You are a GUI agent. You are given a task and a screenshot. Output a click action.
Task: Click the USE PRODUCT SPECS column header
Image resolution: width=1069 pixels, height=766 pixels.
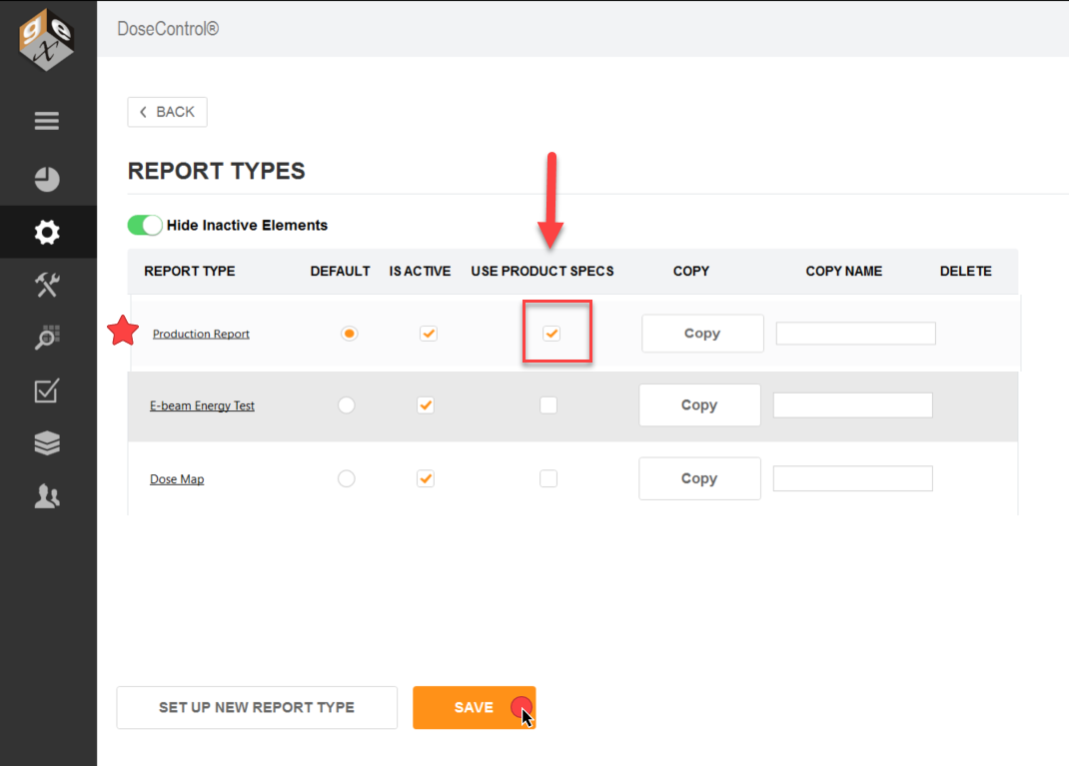pyautogui.click(x=542, y=272)
